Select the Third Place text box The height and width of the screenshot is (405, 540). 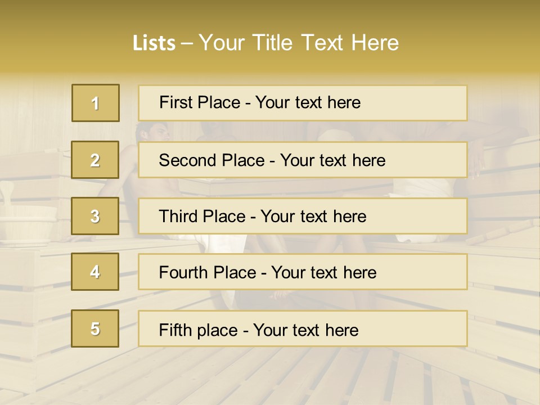[x=303, y=216]
